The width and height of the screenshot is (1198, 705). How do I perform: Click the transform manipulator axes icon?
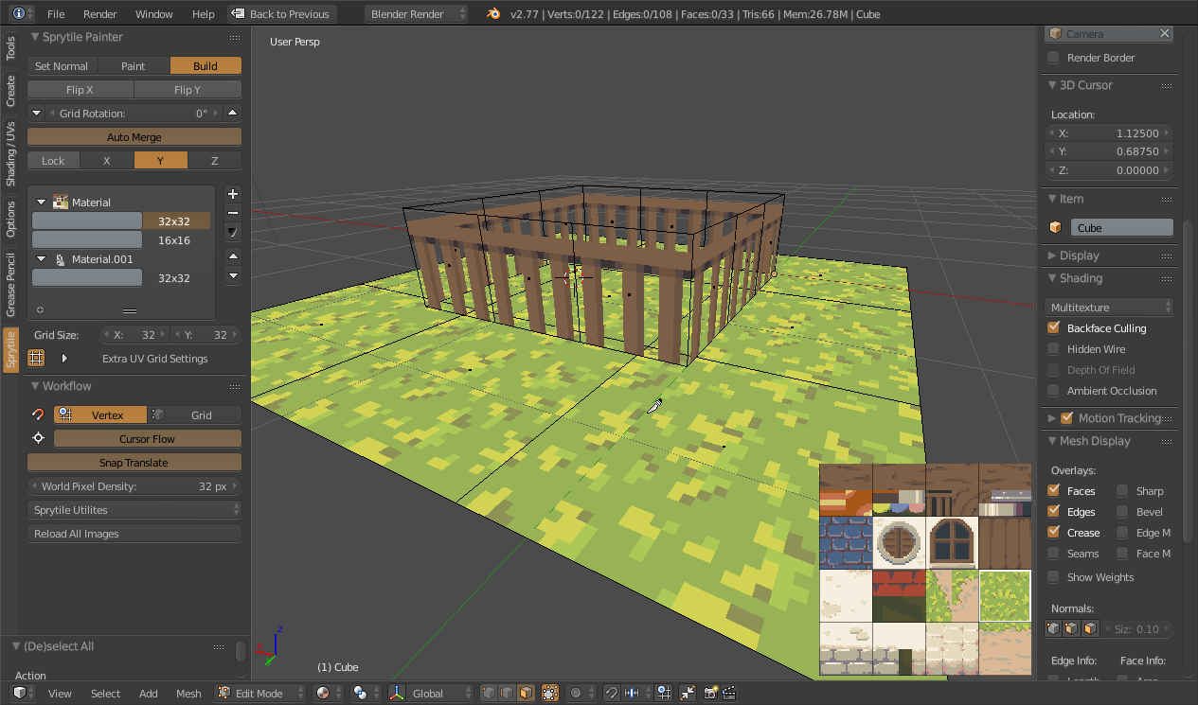click(x=397, y=693)
